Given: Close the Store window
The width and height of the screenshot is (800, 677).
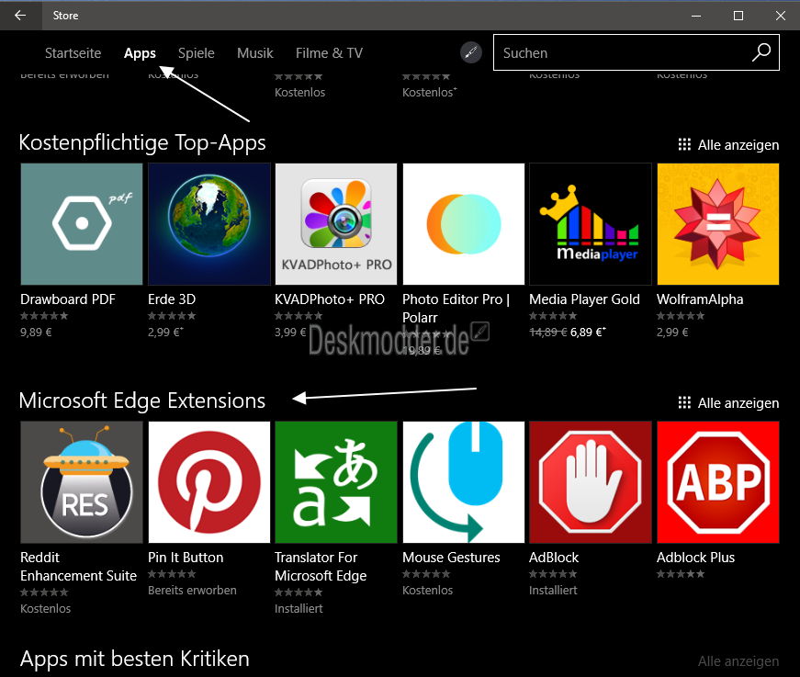Looking at the screenshot, I should (781, 16).
